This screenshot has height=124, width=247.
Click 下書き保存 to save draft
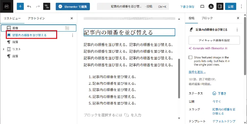pyautogui.click(x=187, y=6)
